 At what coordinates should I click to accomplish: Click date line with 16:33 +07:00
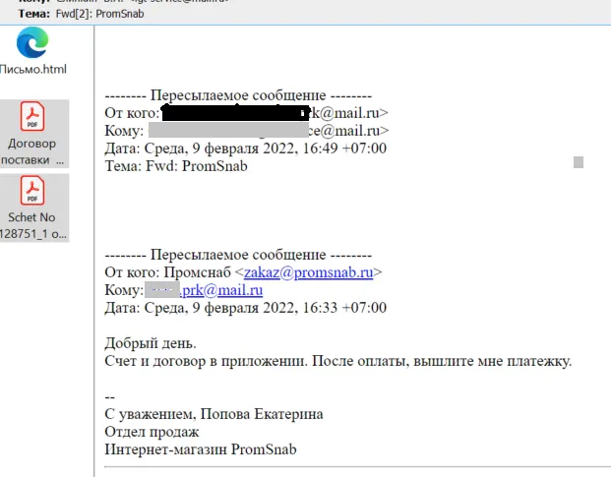(246, 308)
